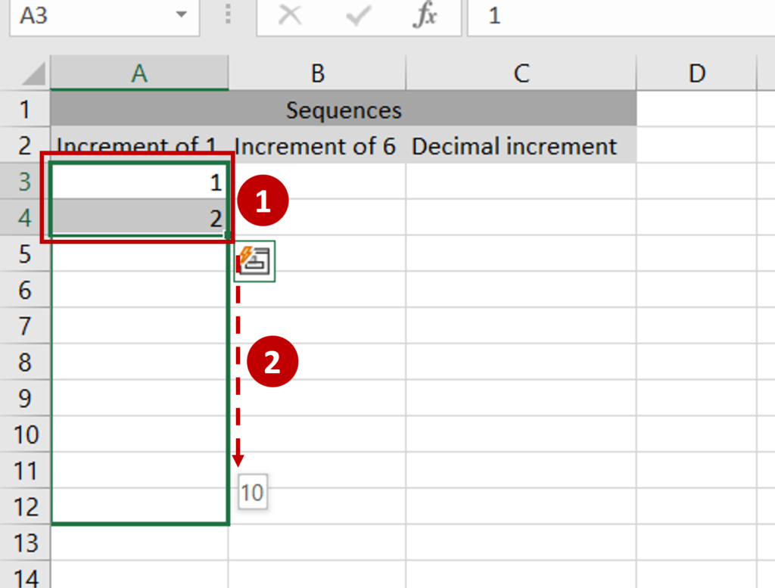The image size is (775, 588).
Task: Click the vertical dots separator next to Name Box
Action: coord(228,17)
